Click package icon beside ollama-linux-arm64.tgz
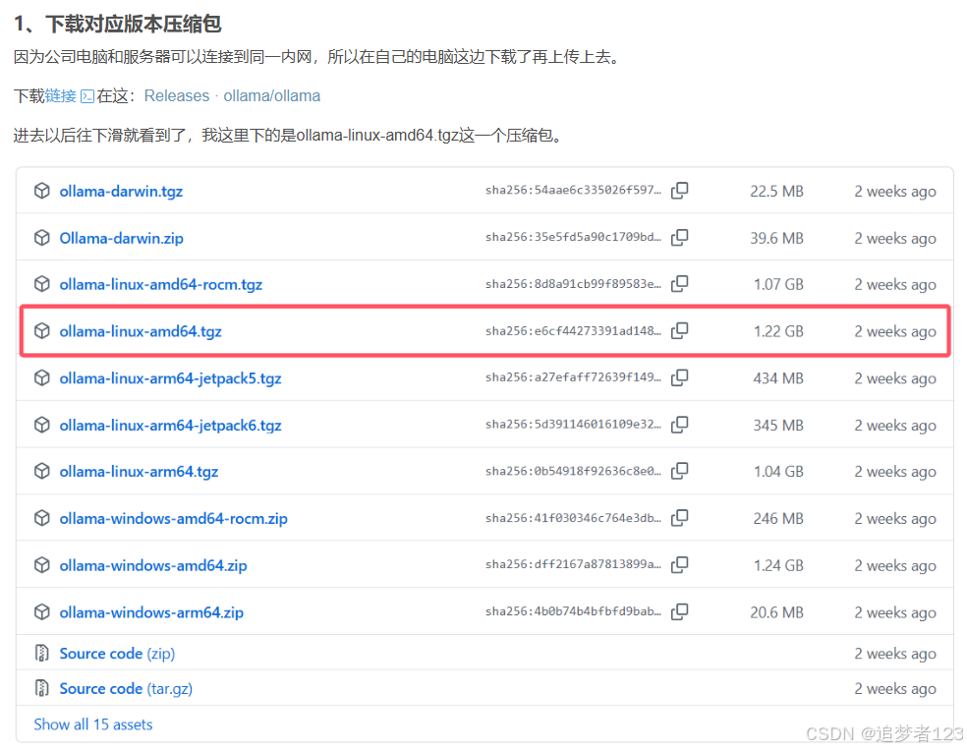 [42, 471]
